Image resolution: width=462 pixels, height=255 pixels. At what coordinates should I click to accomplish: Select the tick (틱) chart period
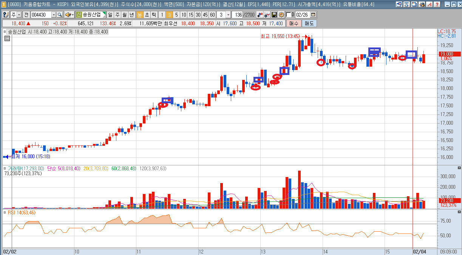[x=154, y=15]
